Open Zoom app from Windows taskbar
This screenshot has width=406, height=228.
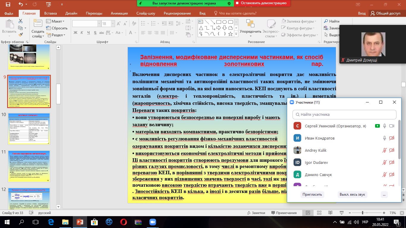(x=153, y=222)
